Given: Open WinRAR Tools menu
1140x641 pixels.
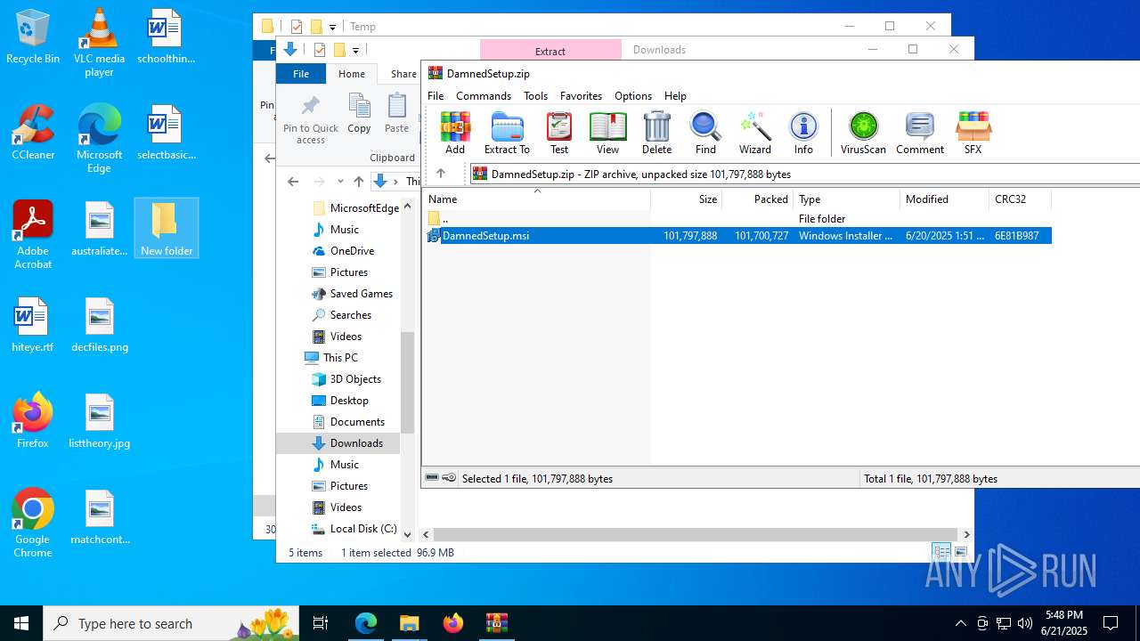Looking at the screenshot, I should (535, 96).
